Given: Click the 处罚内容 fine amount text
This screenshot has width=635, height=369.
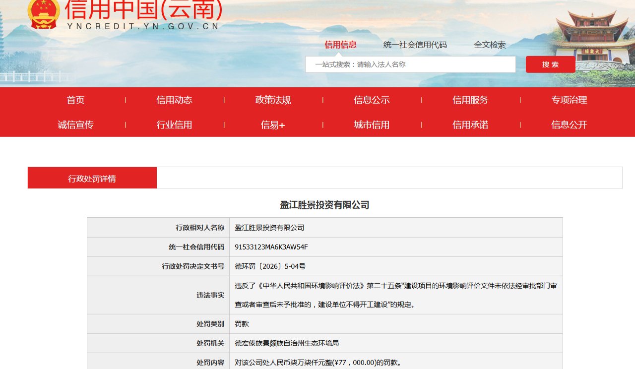Looking at the screenshot, I should click(317, 363).
